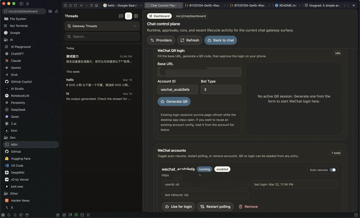This screenshot has height=218, width=360.
Task: Switch to the README.md tab
Action: (287, 5)
